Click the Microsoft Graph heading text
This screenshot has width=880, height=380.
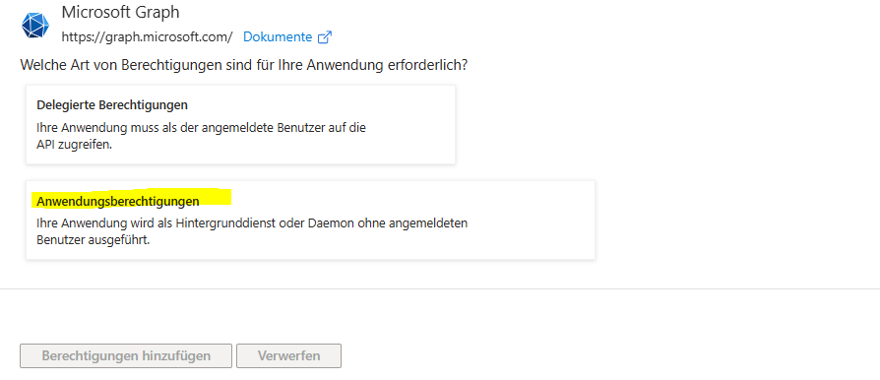(121, 12)
